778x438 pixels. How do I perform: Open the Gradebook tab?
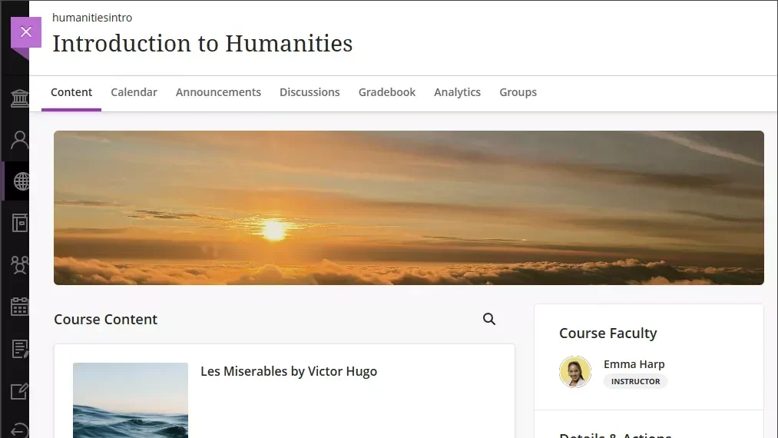click(x=387, y=92)
